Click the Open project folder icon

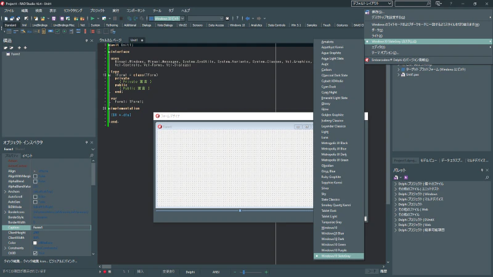(43, 18)
